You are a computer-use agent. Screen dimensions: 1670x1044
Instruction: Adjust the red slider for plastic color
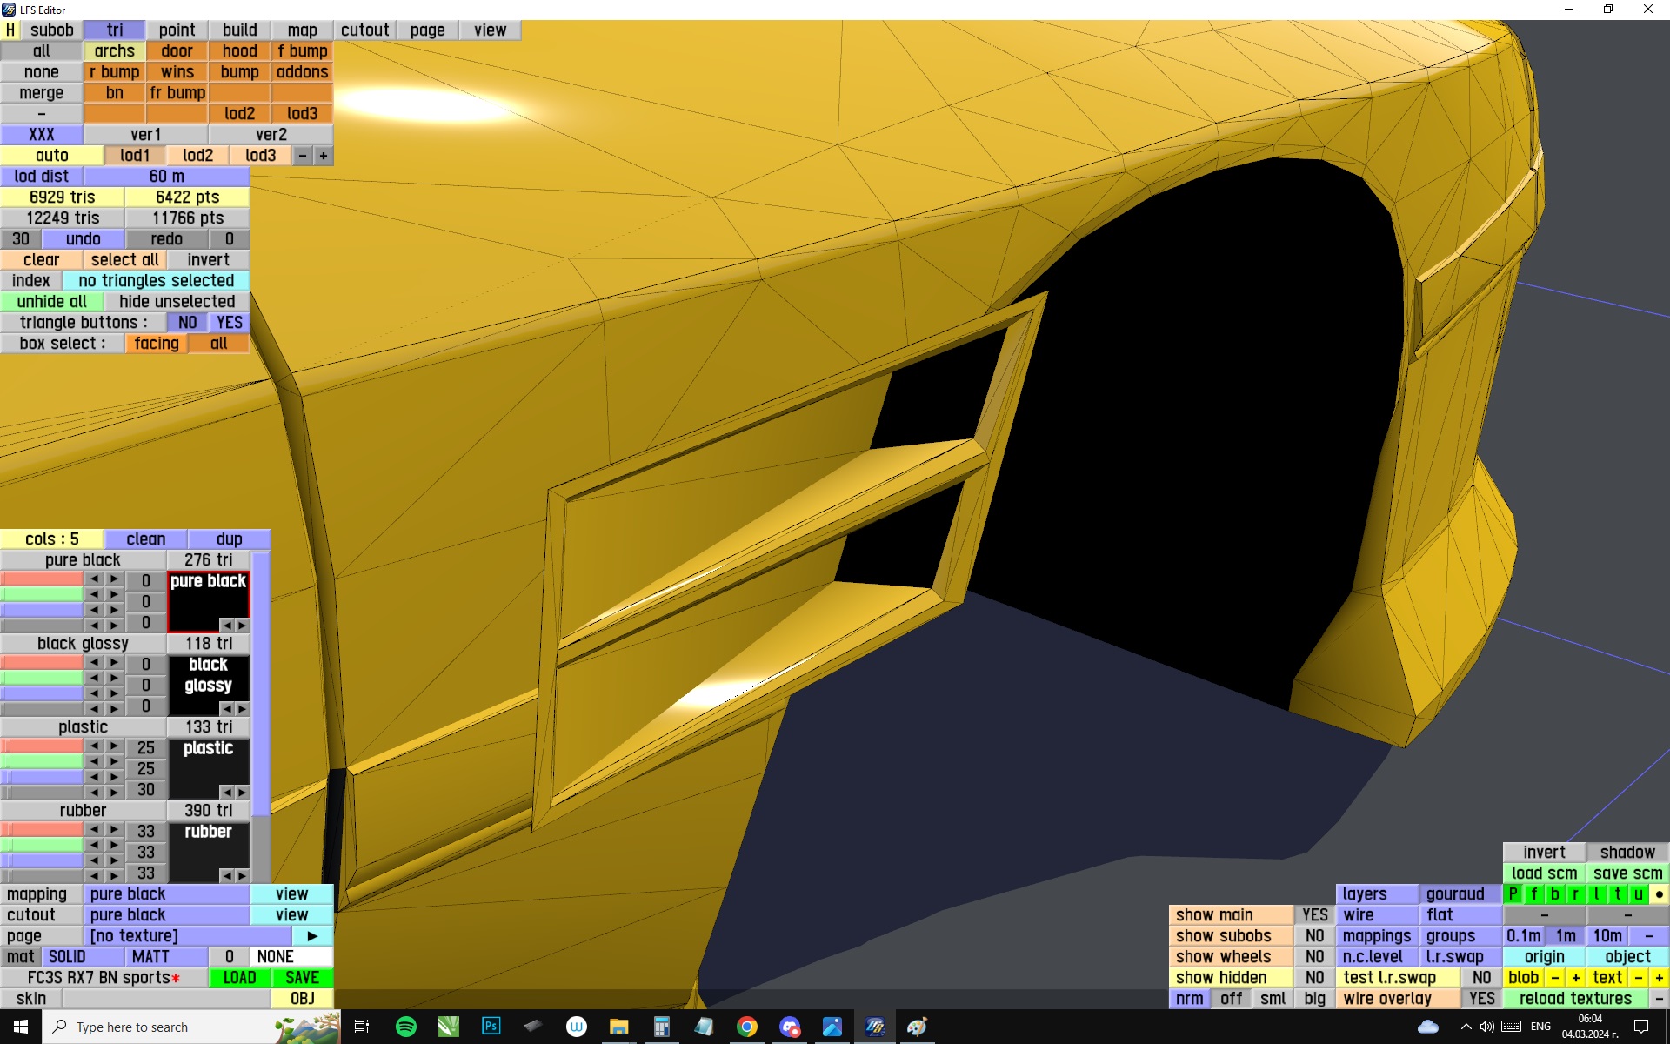pos(42,746)
